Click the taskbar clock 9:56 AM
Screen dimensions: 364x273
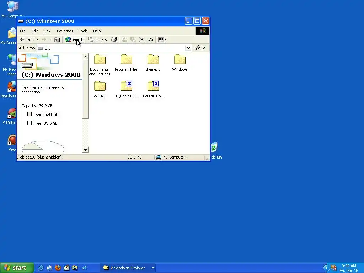coord(349,266)
